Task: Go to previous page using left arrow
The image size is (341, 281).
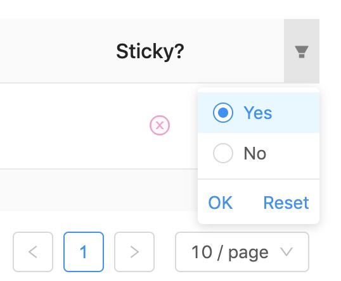Action: 33,252
